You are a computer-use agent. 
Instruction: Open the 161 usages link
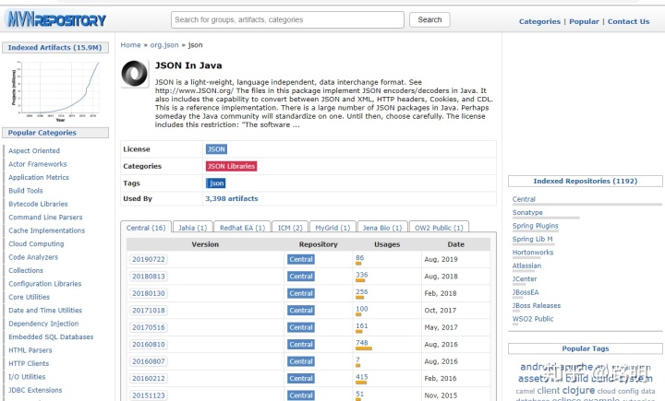(x=362, y=325)
